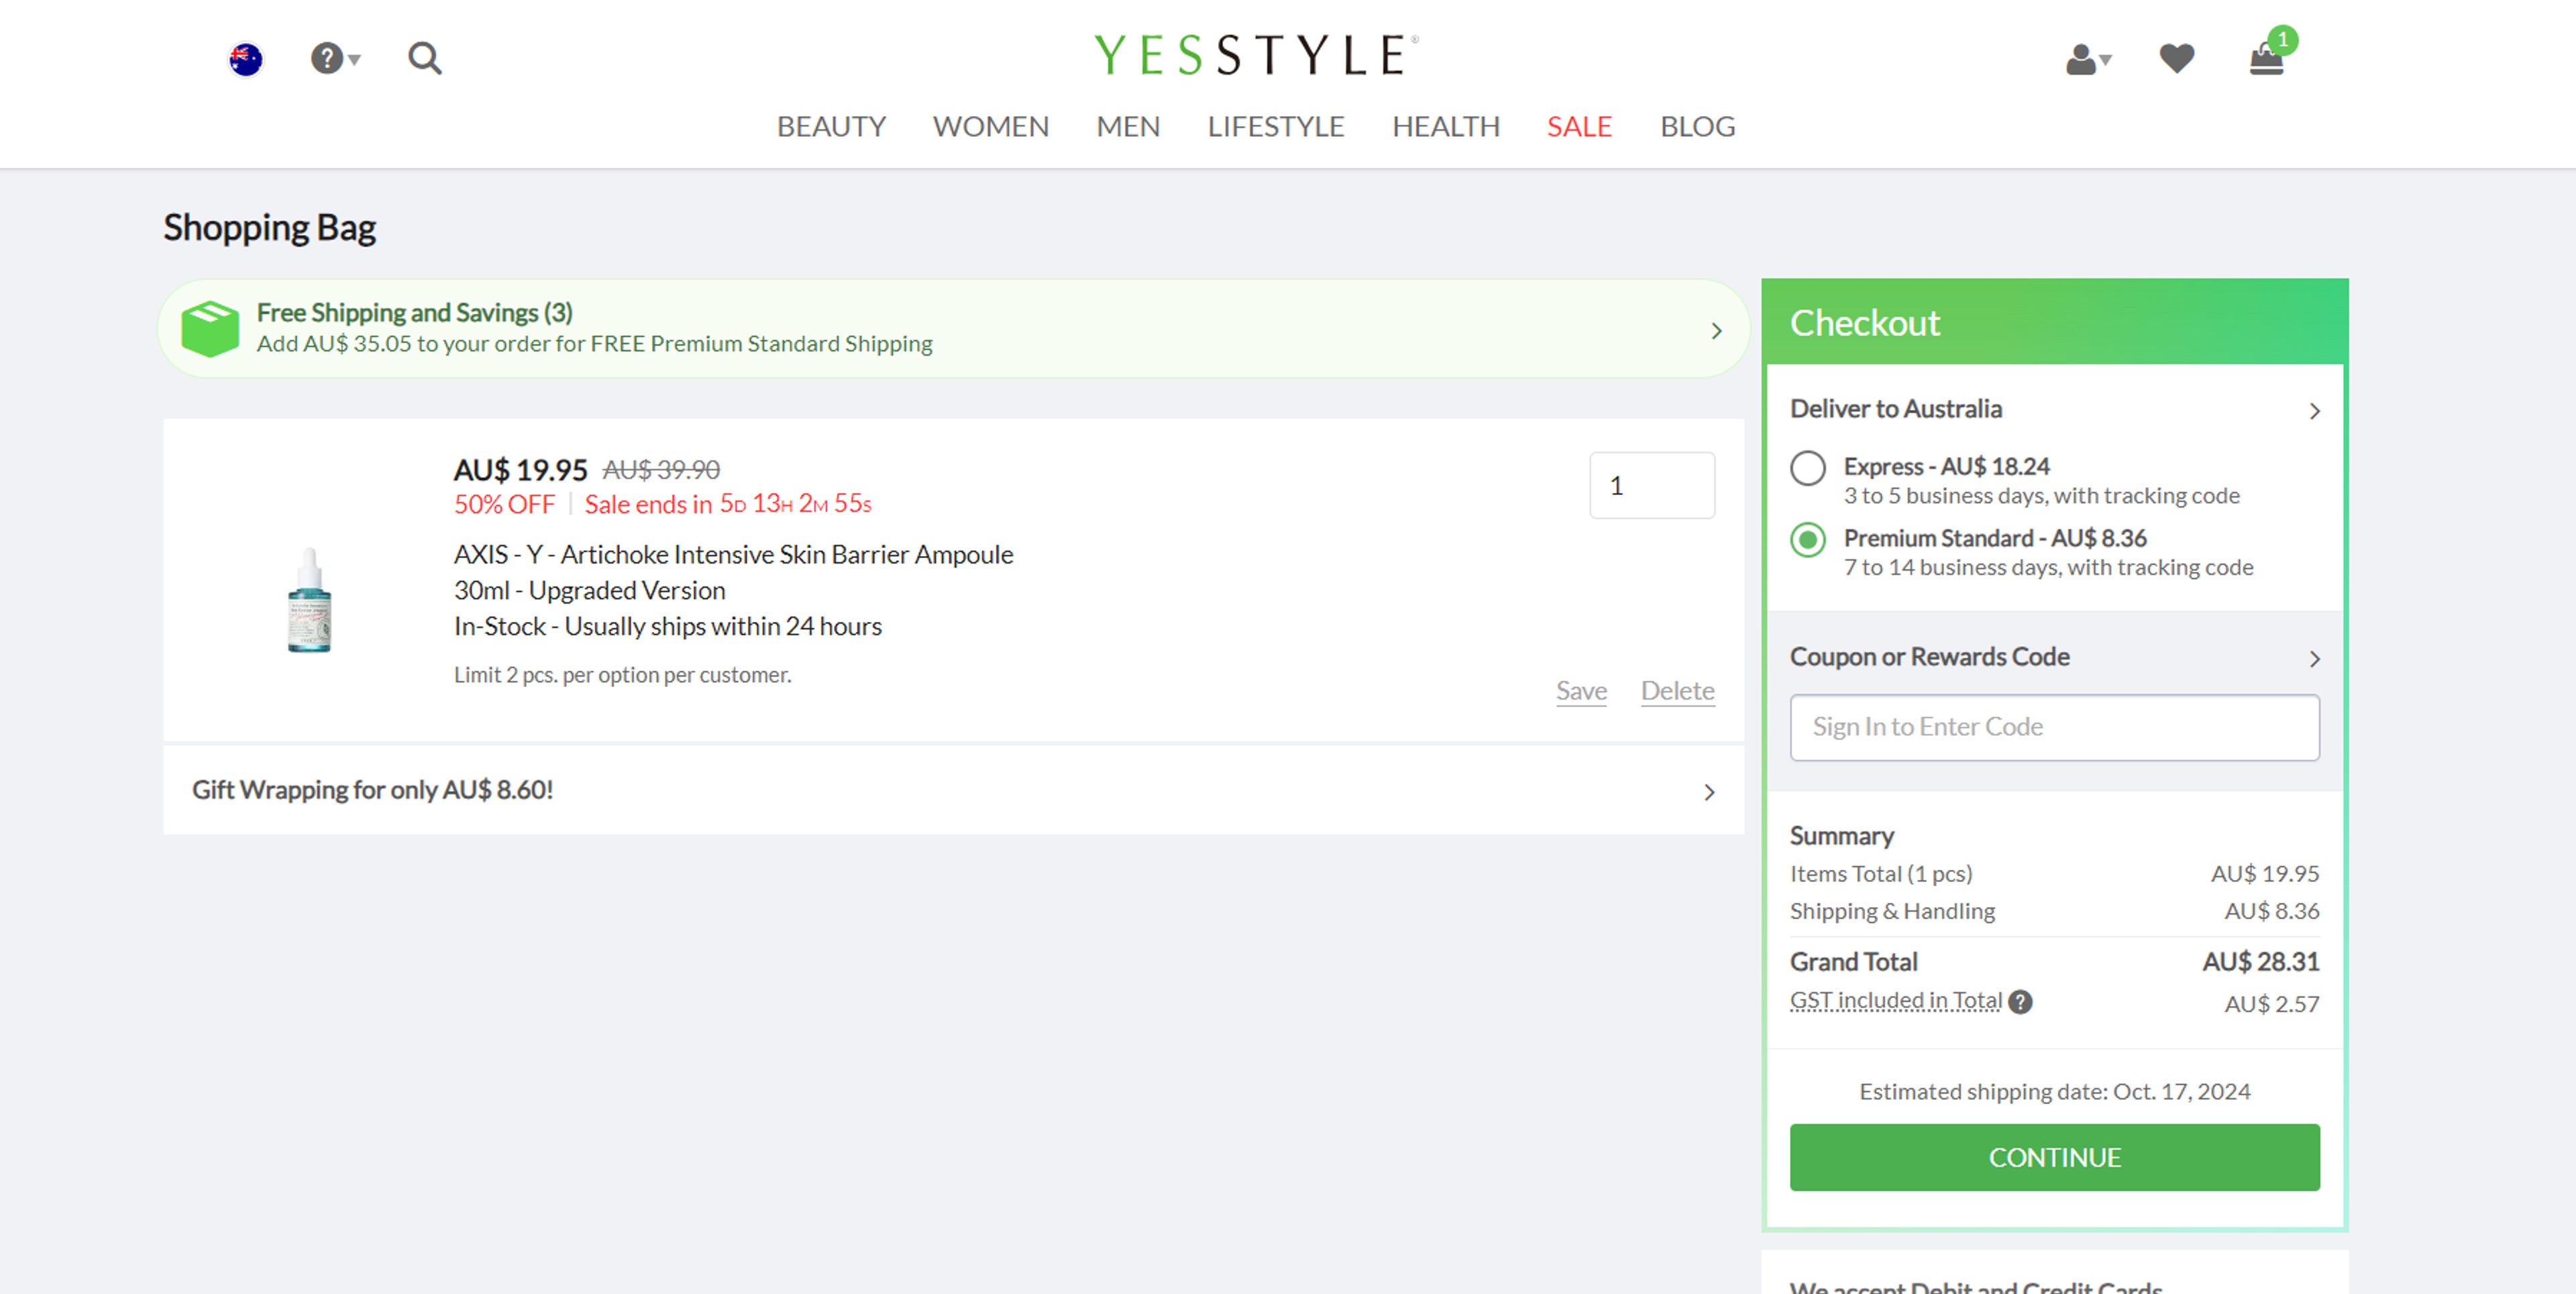
Task: Click the search magnifier icon
Action: coord(424,58)
